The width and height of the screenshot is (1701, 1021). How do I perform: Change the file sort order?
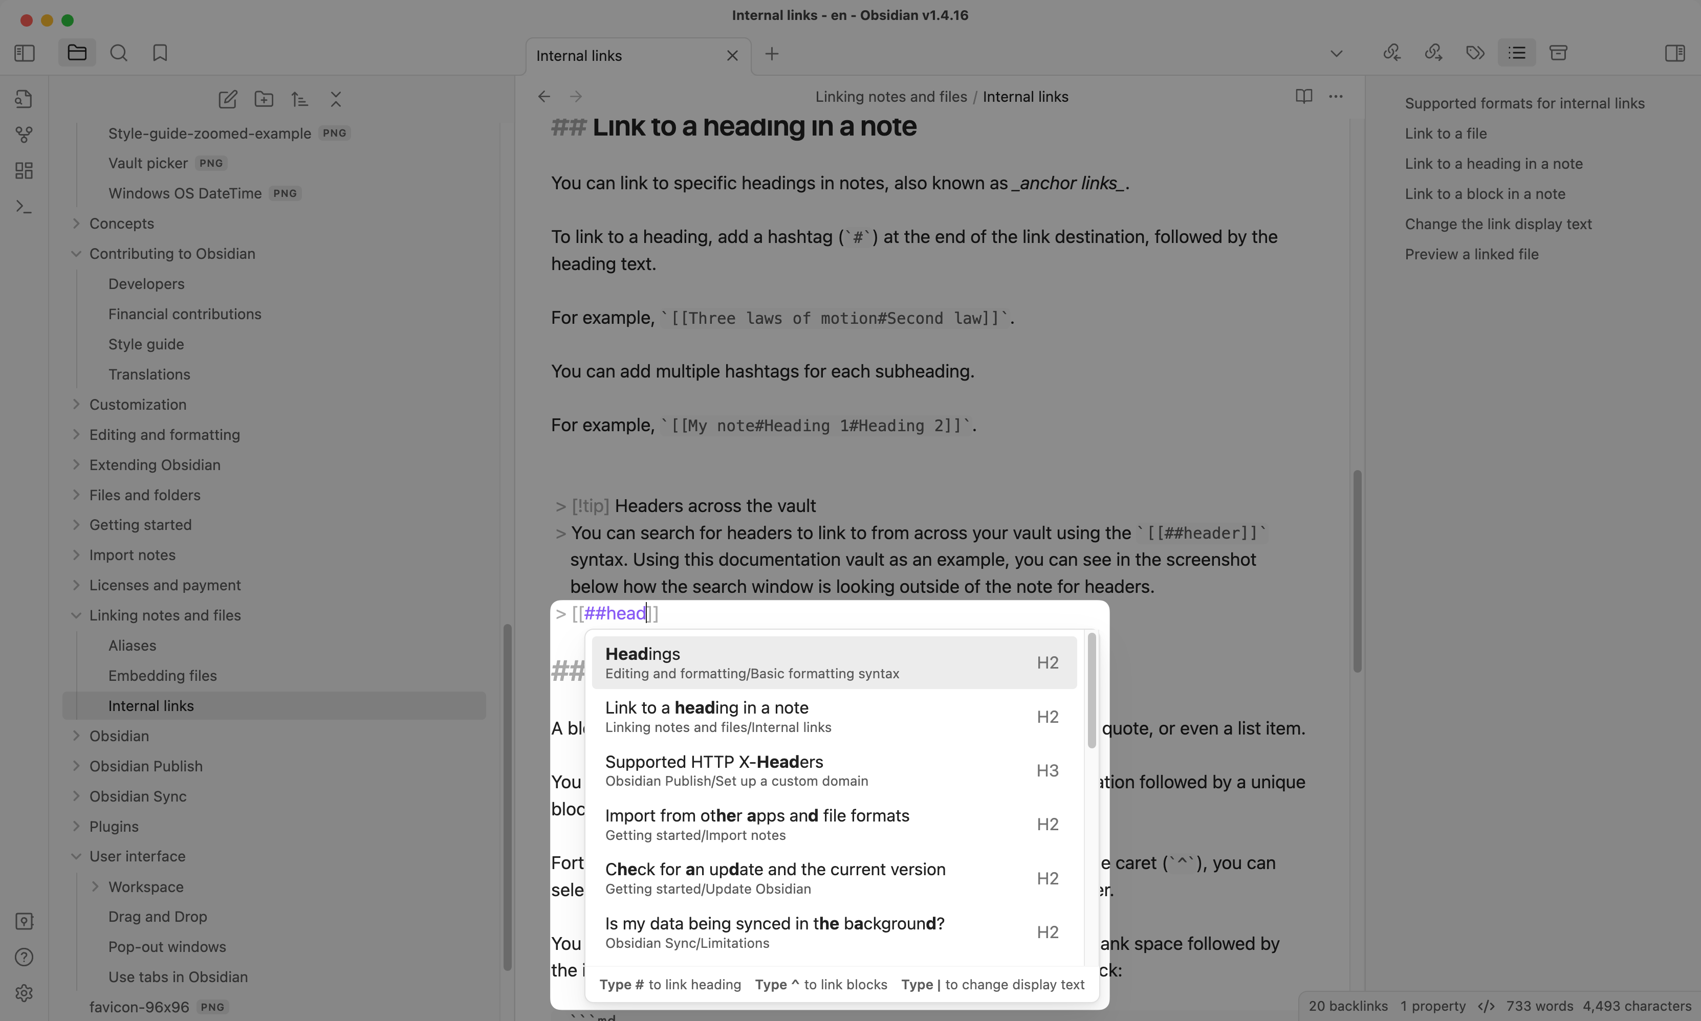coord(299,99)
